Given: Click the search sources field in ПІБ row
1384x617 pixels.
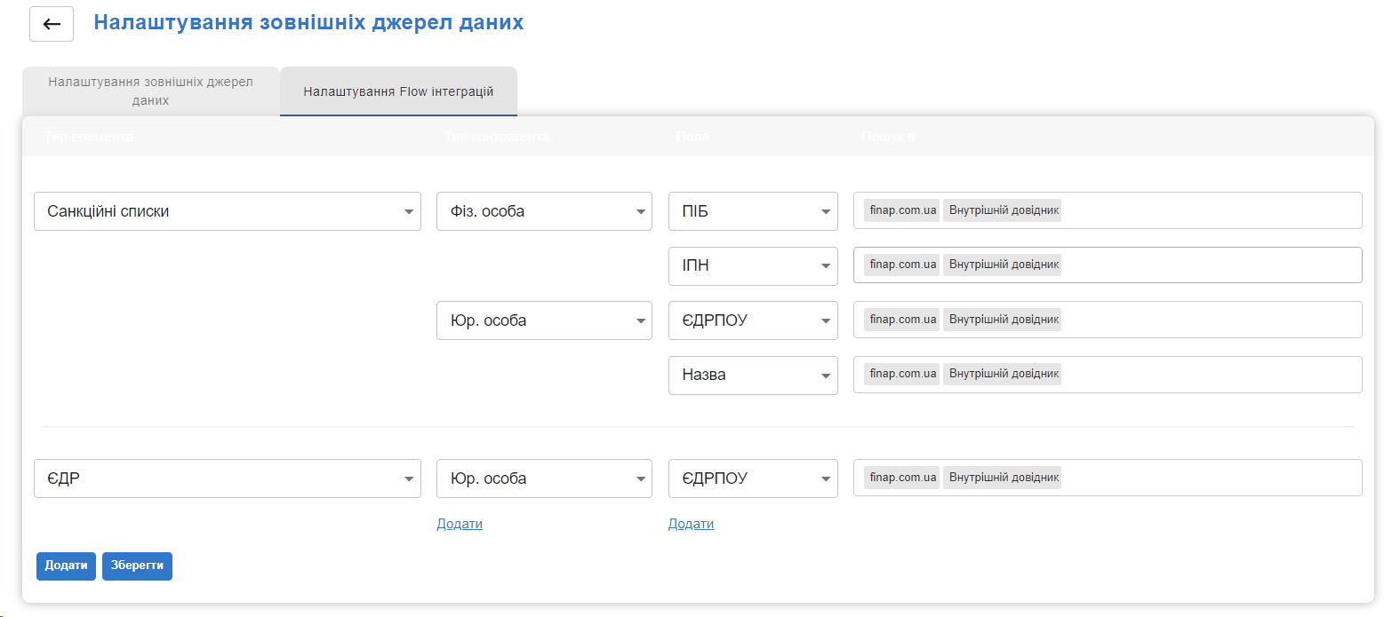Looking at the screenshot, I should pos(1209,211).
